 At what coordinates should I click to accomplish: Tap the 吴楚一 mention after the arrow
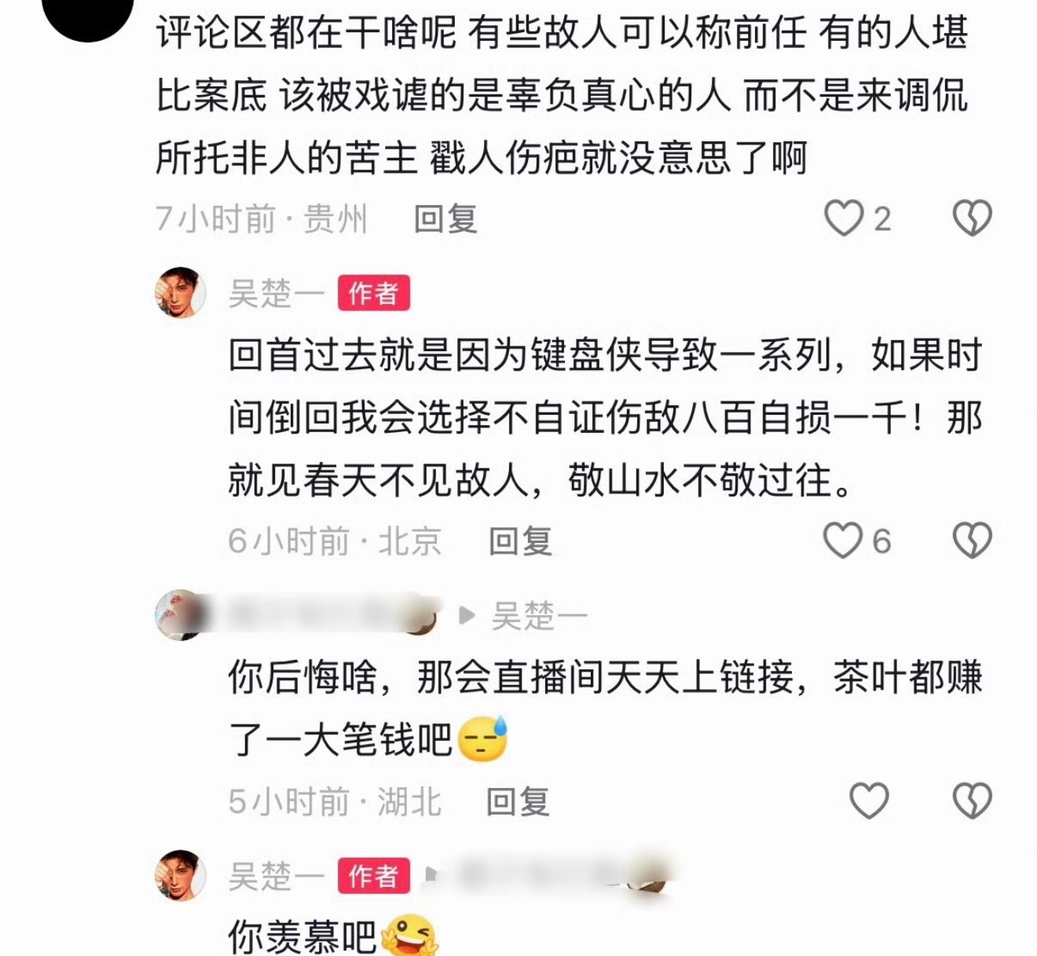click(x=540, y=616)
